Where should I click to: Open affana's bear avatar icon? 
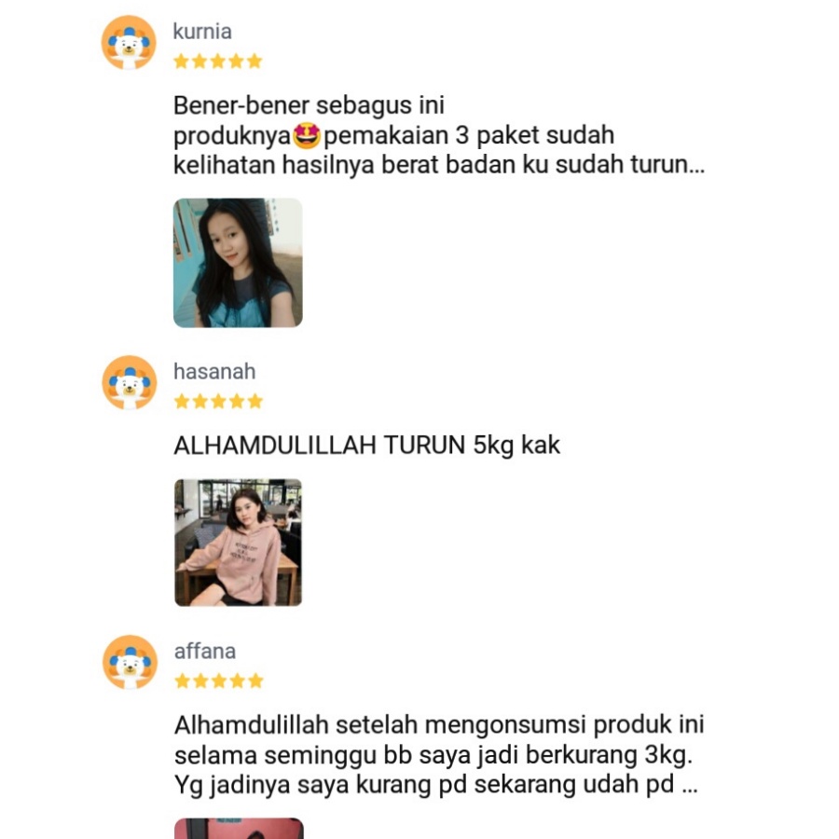[x=130, y=663]
